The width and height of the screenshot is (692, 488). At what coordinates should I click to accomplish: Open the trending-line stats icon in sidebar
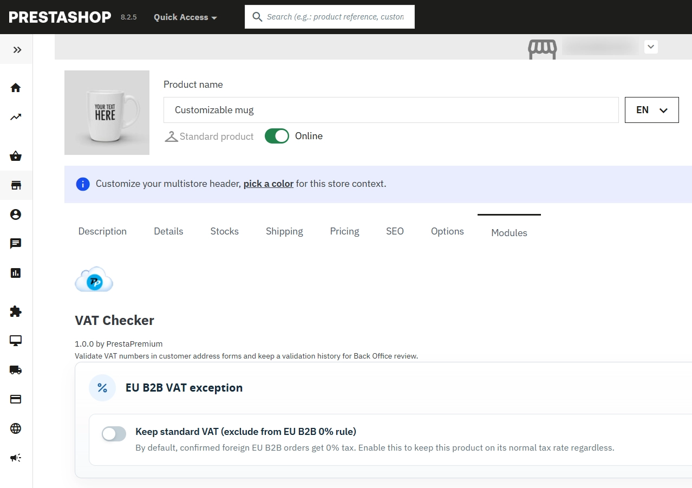[x=16, y=117]
